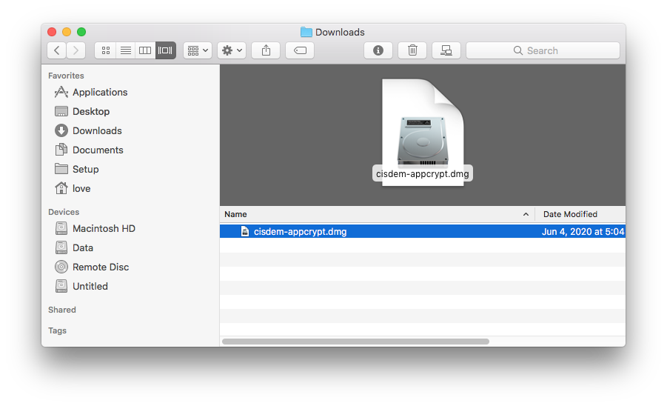The height and width of the screenshot is (406, 667).
Task: Open Applications in the sidebar
Action: (x=99, y=92)
